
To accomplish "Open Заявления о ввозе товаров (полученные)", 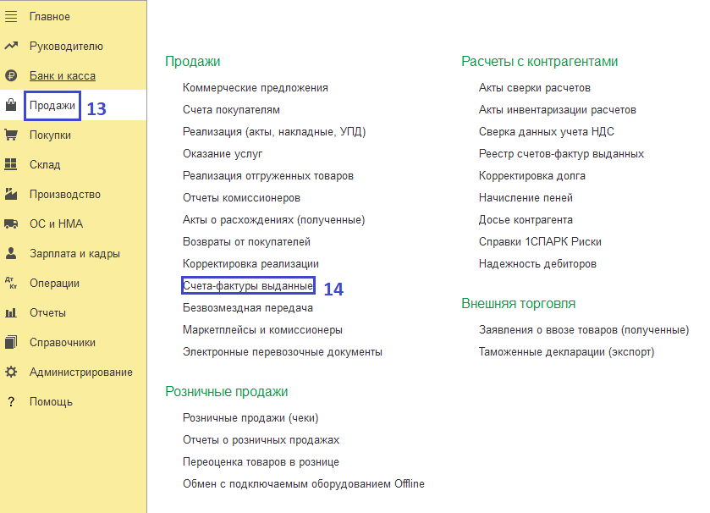I will click(584, 329).
